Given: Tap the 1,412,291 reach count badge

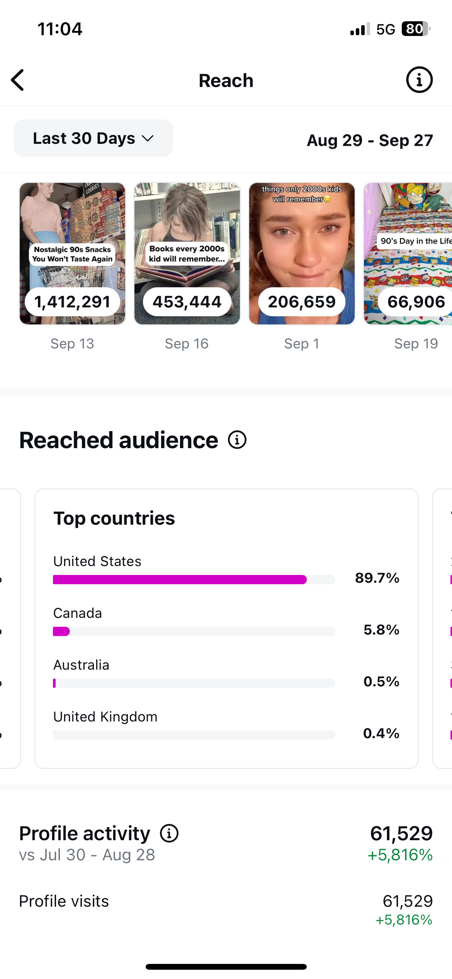Looking at the screenshot, I should (x=73, y=302).
